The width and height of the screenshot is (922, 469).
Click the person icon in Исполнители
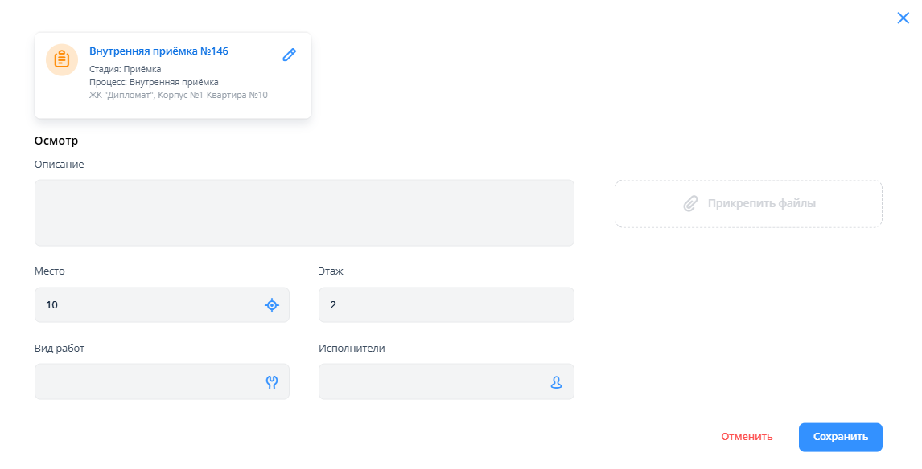tap(556, 382)
